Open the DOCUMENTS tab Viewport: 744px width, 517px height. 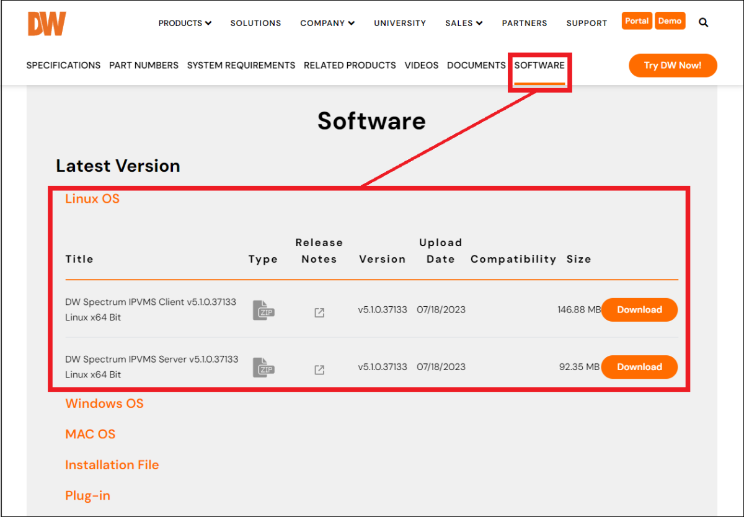(476, 65)
